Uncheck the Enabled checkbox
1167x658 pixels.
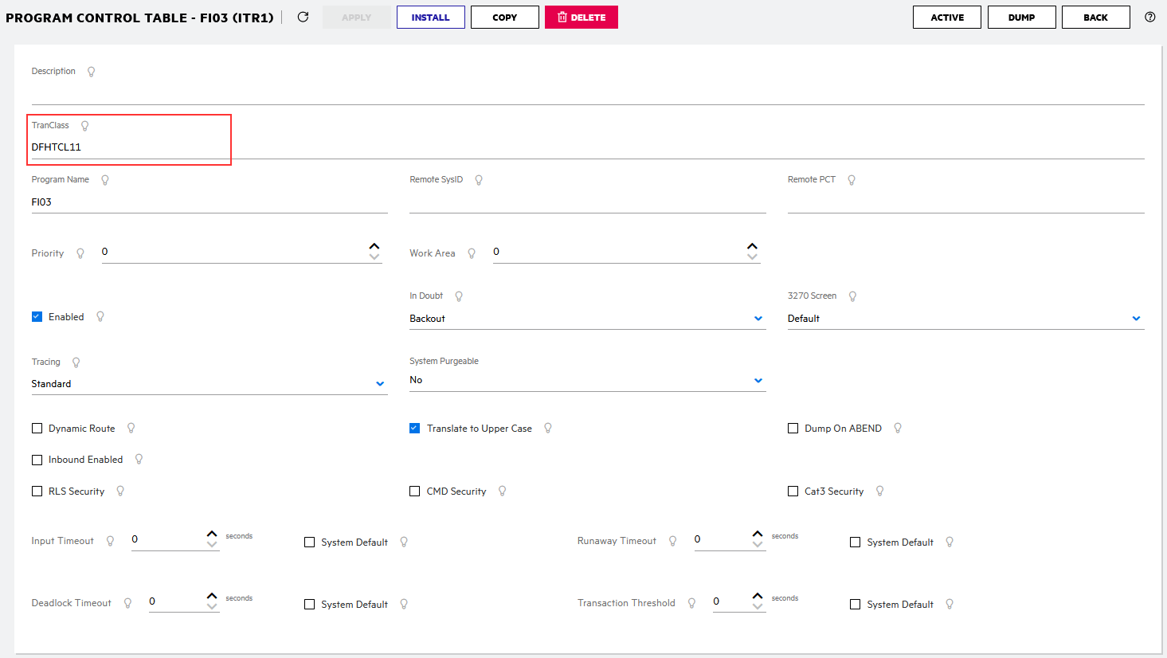point(37,316)
